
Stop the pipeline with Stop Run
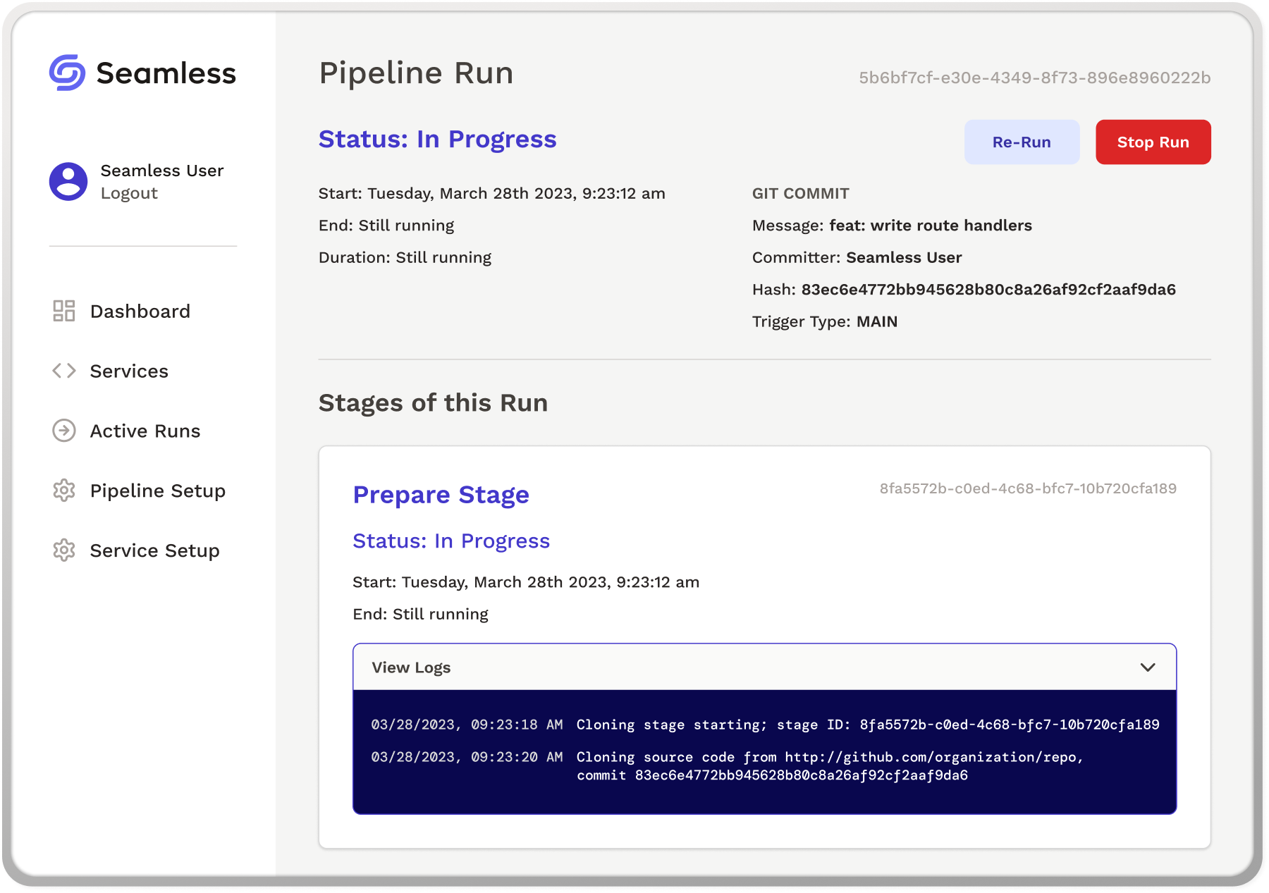pyautogui.click(x=1153, y=142)
